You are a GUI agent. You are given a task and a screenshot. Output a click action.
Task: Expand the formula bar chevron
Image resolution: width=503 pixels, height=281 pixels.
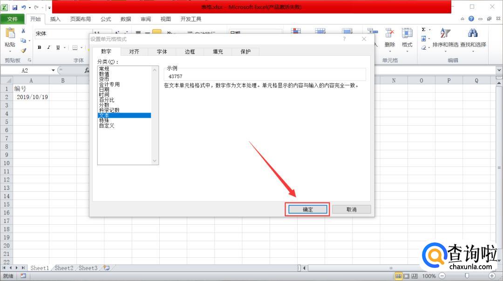click(x=499, y=70)
